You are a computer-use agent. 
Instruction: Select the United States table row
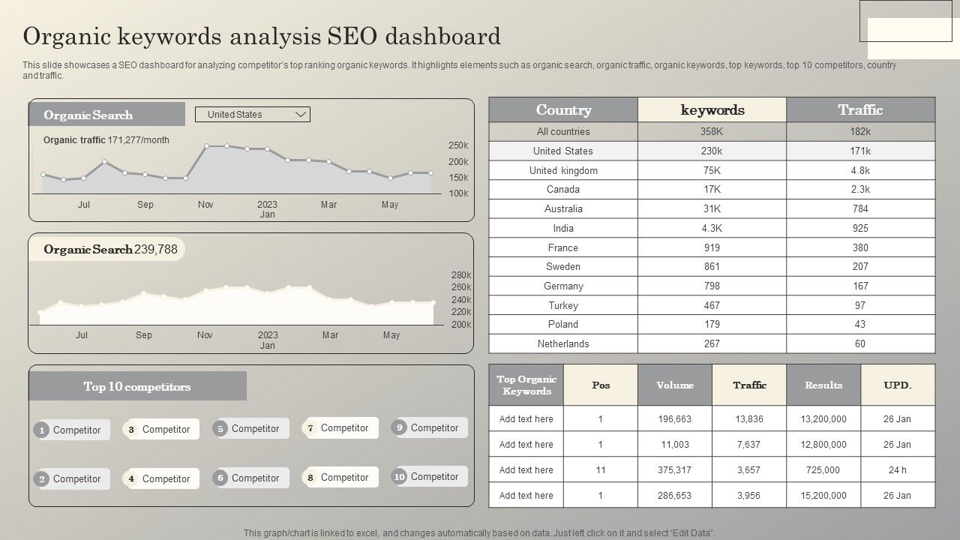pos(712,151)
